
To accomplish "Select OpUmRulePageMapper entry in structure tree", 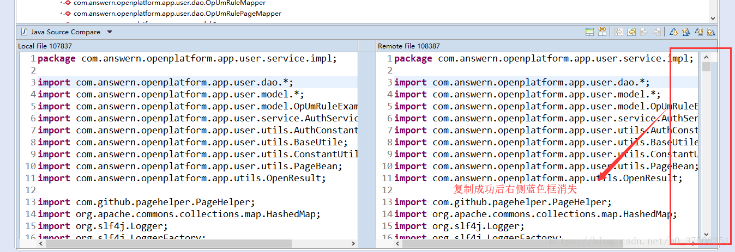I will click(x=177, y=13).
